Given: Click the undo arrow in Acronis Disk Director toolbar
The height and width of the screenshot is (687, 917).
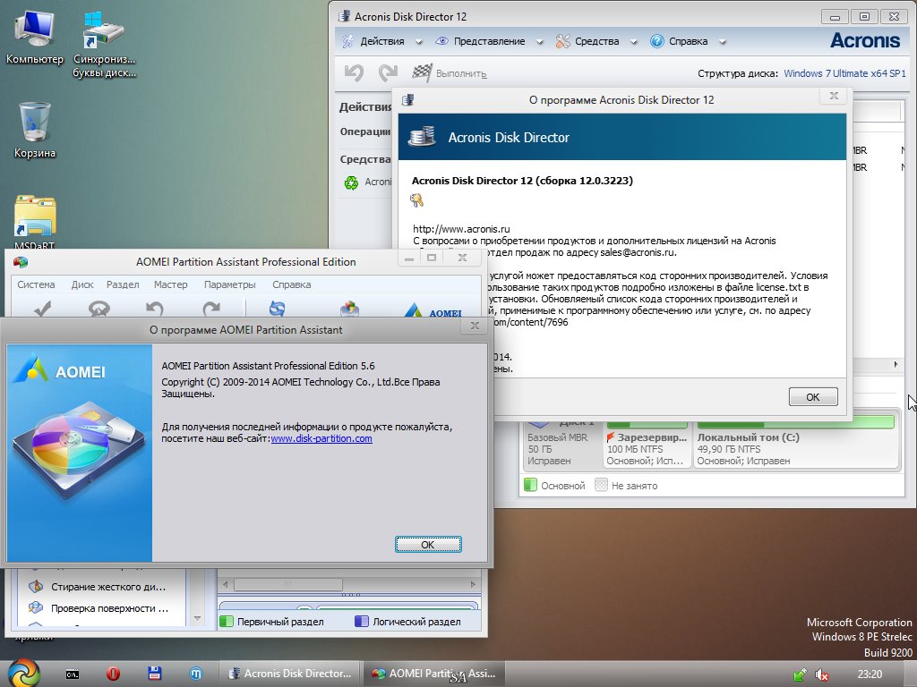Looking at the screenshot, I should (x=354, y=72).
